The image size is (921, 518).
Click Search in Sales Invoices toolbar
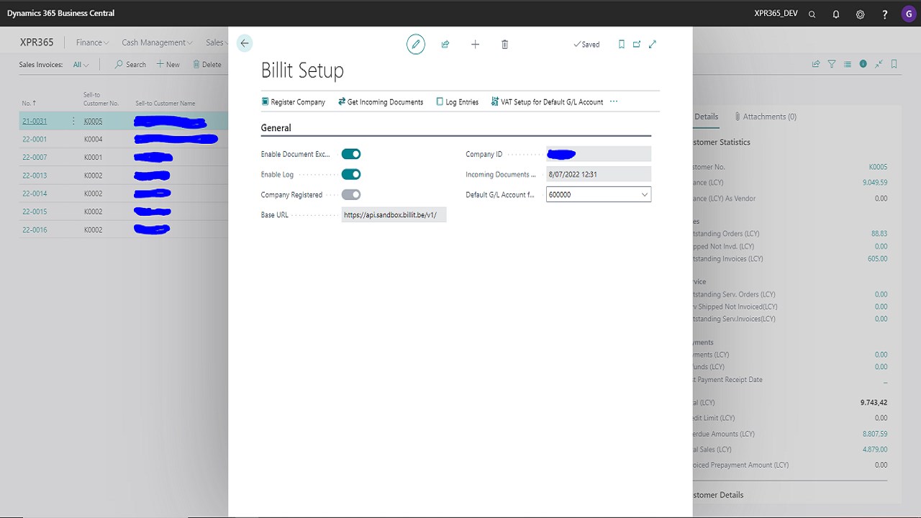(x=130, y=65)
